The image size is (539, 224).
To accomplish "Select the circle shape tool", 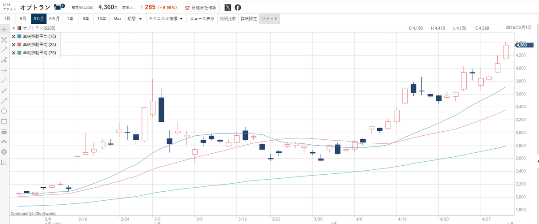I will click(4, 111).
